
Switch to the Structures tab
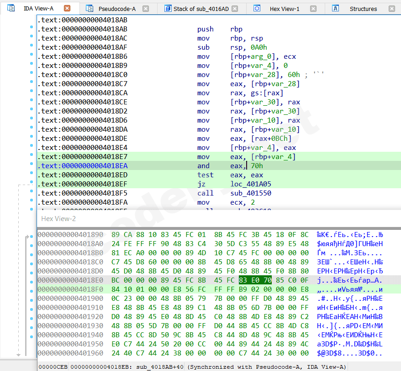click(363, 9)
